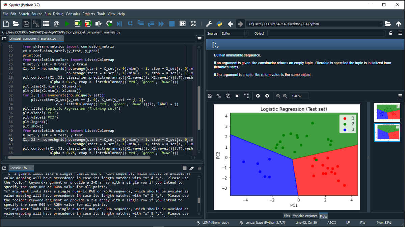Select the Test set plot thumbnail
Viewport: 405px width, 227px height.
coord(387,133)
